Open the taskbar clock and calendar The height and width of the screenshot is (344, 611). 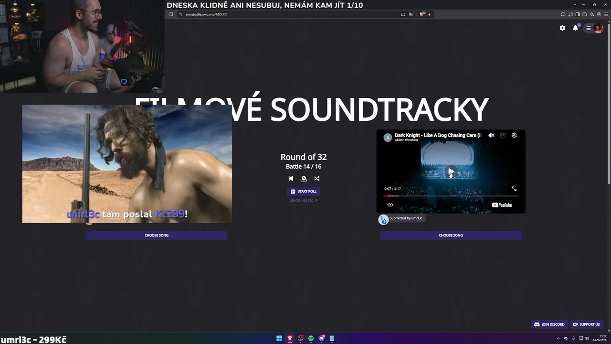coord(599,338)
